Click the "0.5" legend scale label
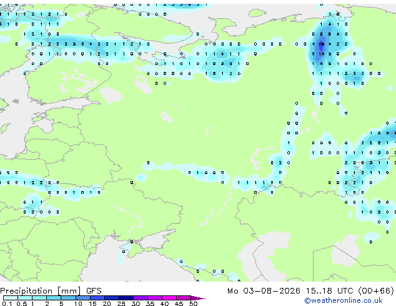Screen dimensions: 396x306 (x=21, y=304)
